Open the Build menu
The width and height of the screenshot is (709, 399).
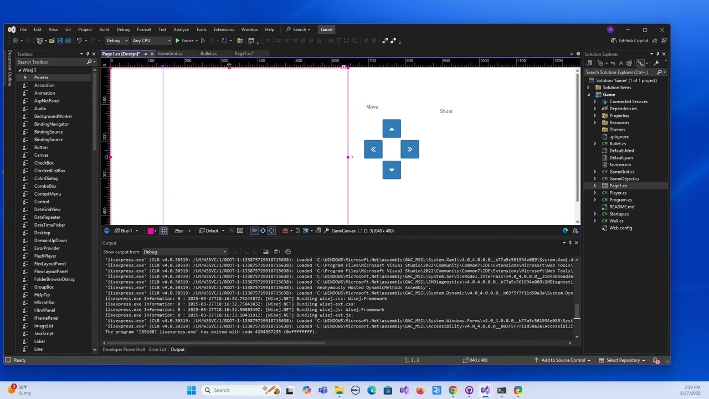(x=104, y=29)
